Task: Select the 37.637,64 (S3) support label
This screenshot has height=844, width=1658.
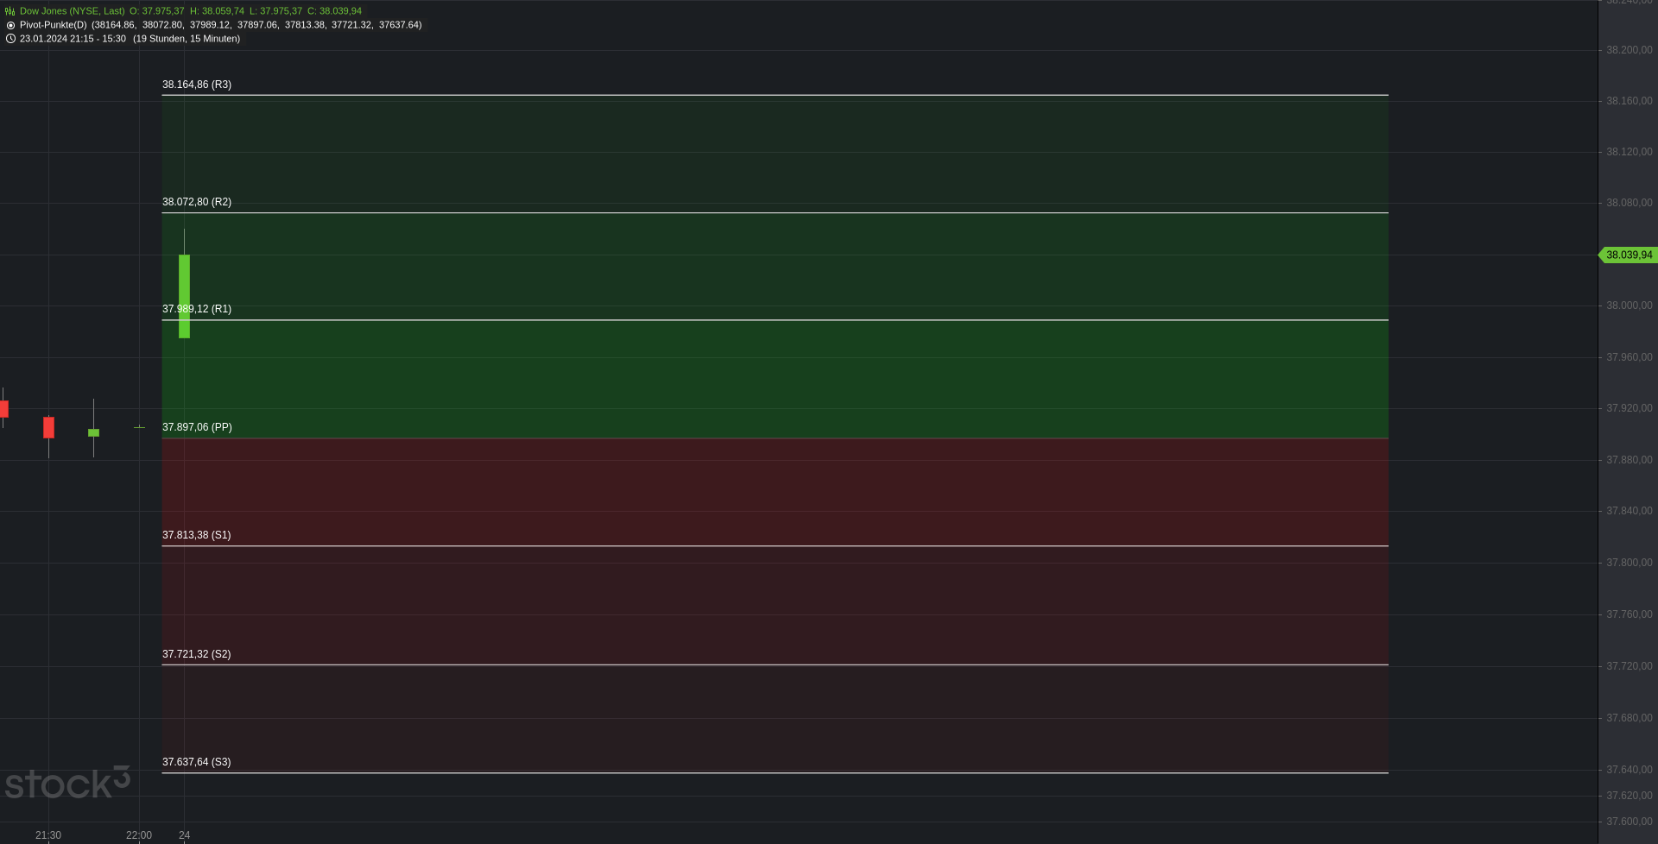Action: (197, 762)
